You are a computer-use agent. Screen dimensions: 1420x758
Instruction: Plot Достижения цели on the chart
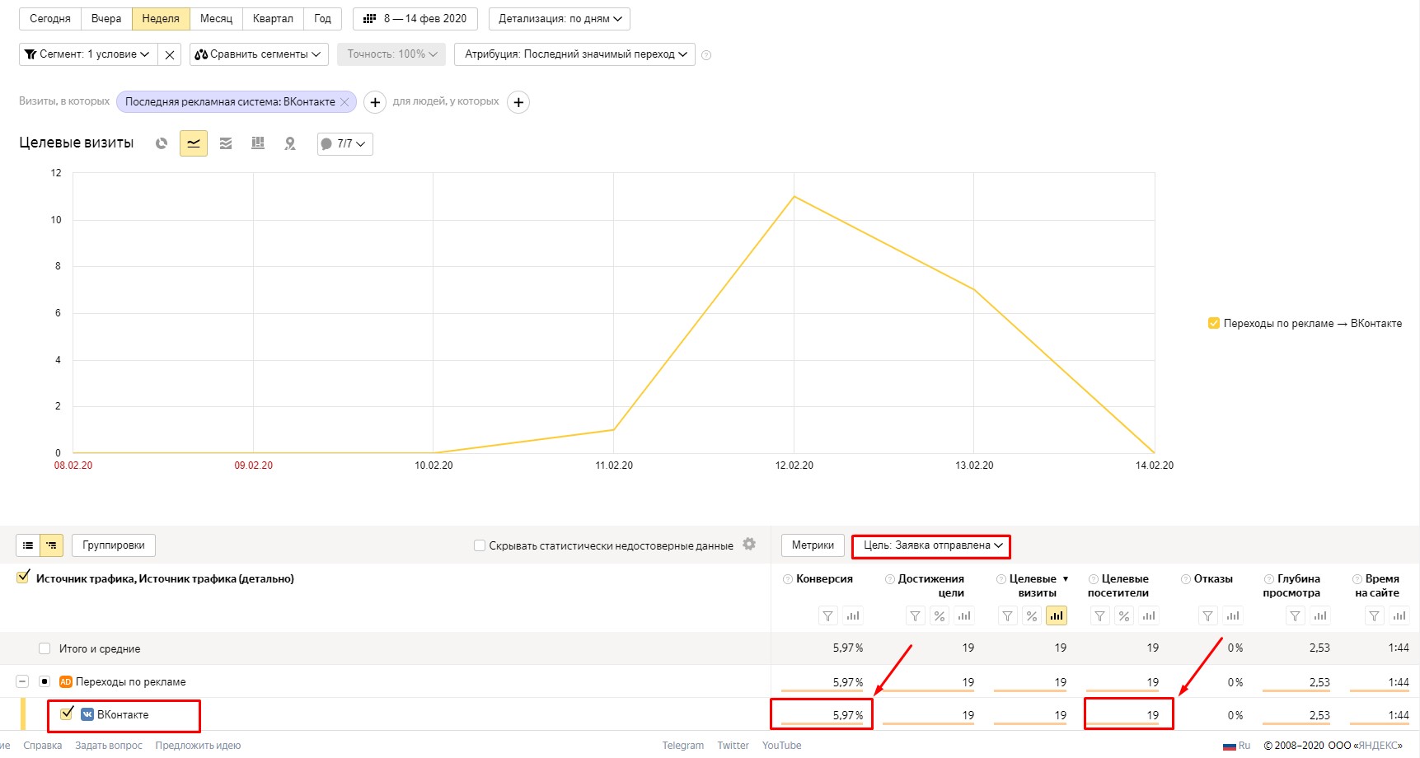964,615
